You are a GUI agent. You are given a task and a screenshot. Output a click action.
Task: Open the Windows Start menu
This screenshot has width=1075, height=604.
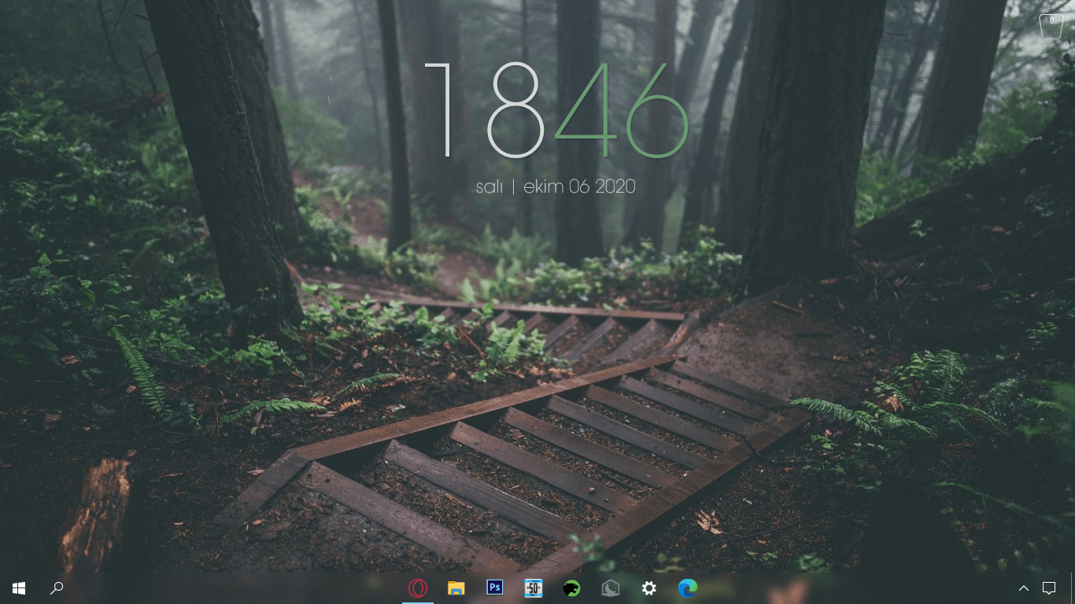pyautogui.click(x=19, y=588)
